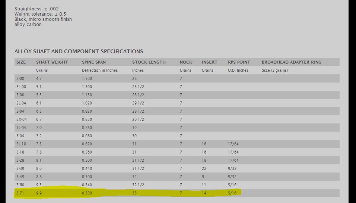Select the 'ALLOY SHAFT AND COMPONENT SPECIFICATIONS' heading
Screen dimensions: 356x203
coord(79,51)
